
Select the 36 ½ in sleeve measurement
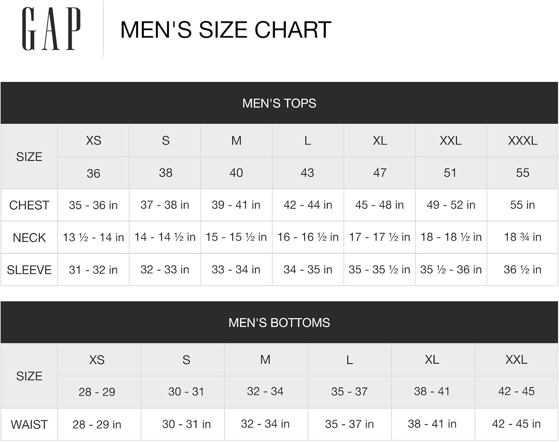pos(522,269)
